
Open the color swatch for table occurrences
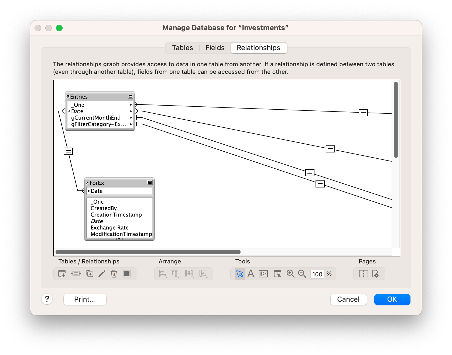pos(127,274)
